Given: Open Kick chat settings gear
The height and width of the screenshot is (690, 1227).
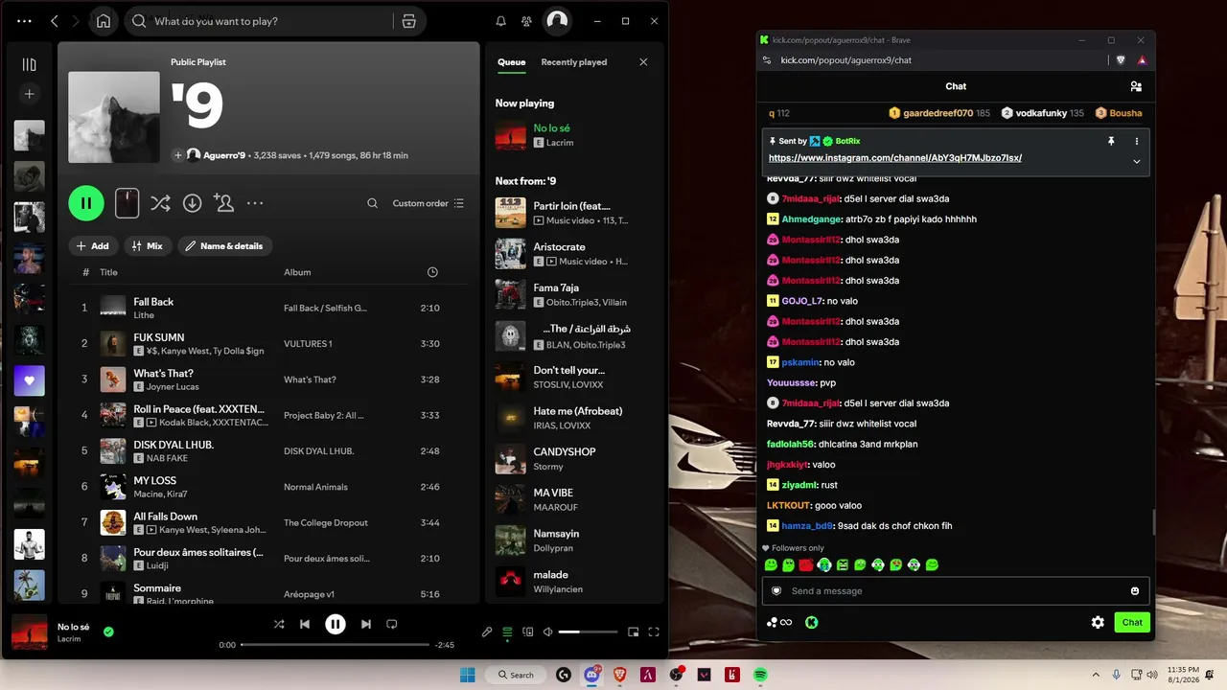Looking at the screenshot, I should tap(1098, 622).
